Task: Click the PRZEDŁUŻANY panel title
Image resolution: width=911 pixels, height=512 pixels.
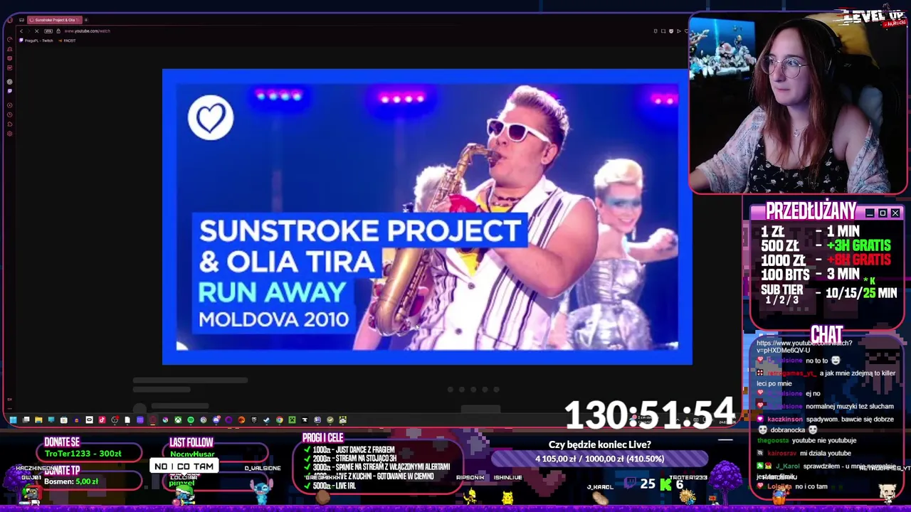Action: tap(811, 212)
